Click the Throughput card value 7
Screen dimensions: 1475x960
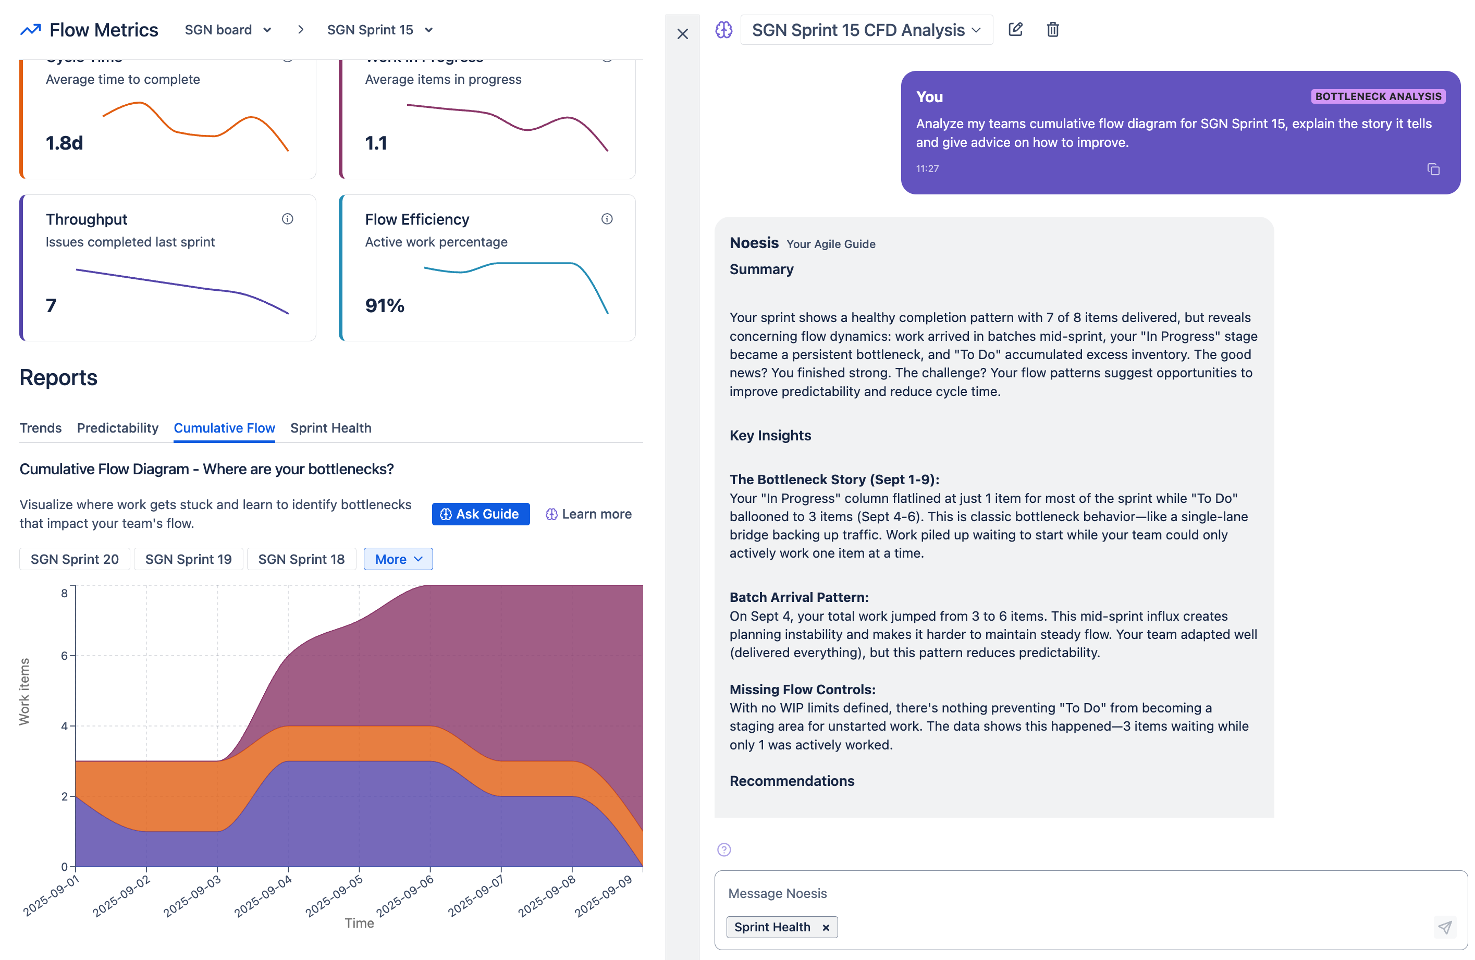(x=51, y=305)
